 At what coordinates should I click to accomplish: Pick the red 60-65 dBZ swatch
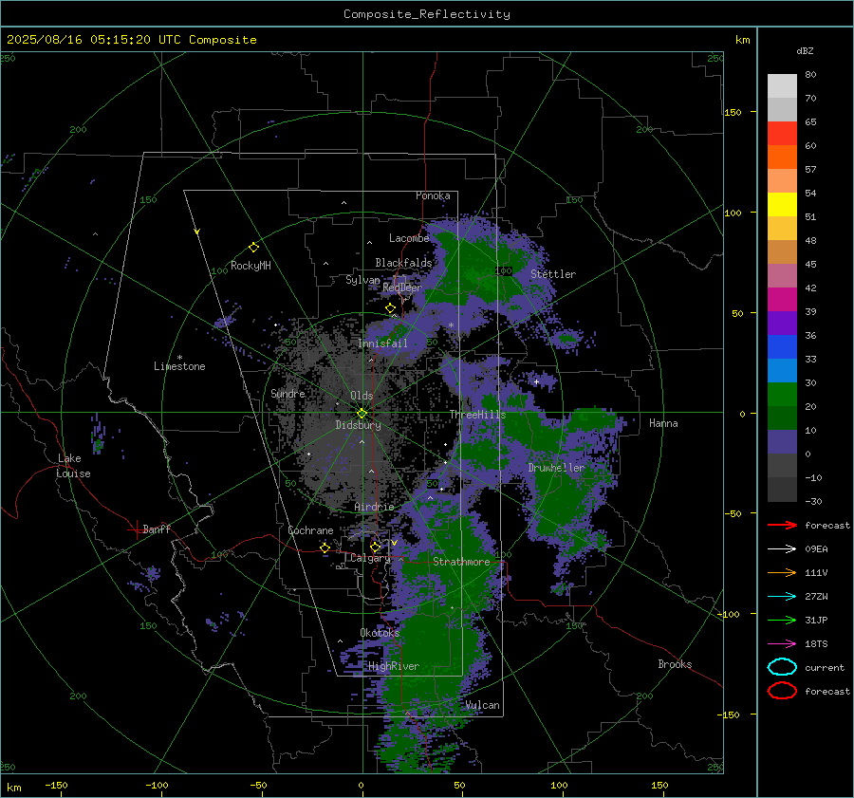(782, 134)
